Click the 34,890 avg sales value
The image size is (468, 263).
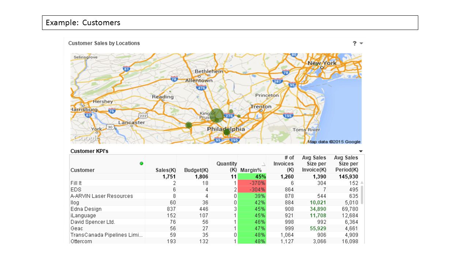click(x=318, y=209)
